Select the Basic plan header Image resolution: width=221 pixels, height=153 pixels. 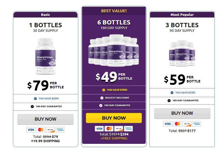(46, 15)
